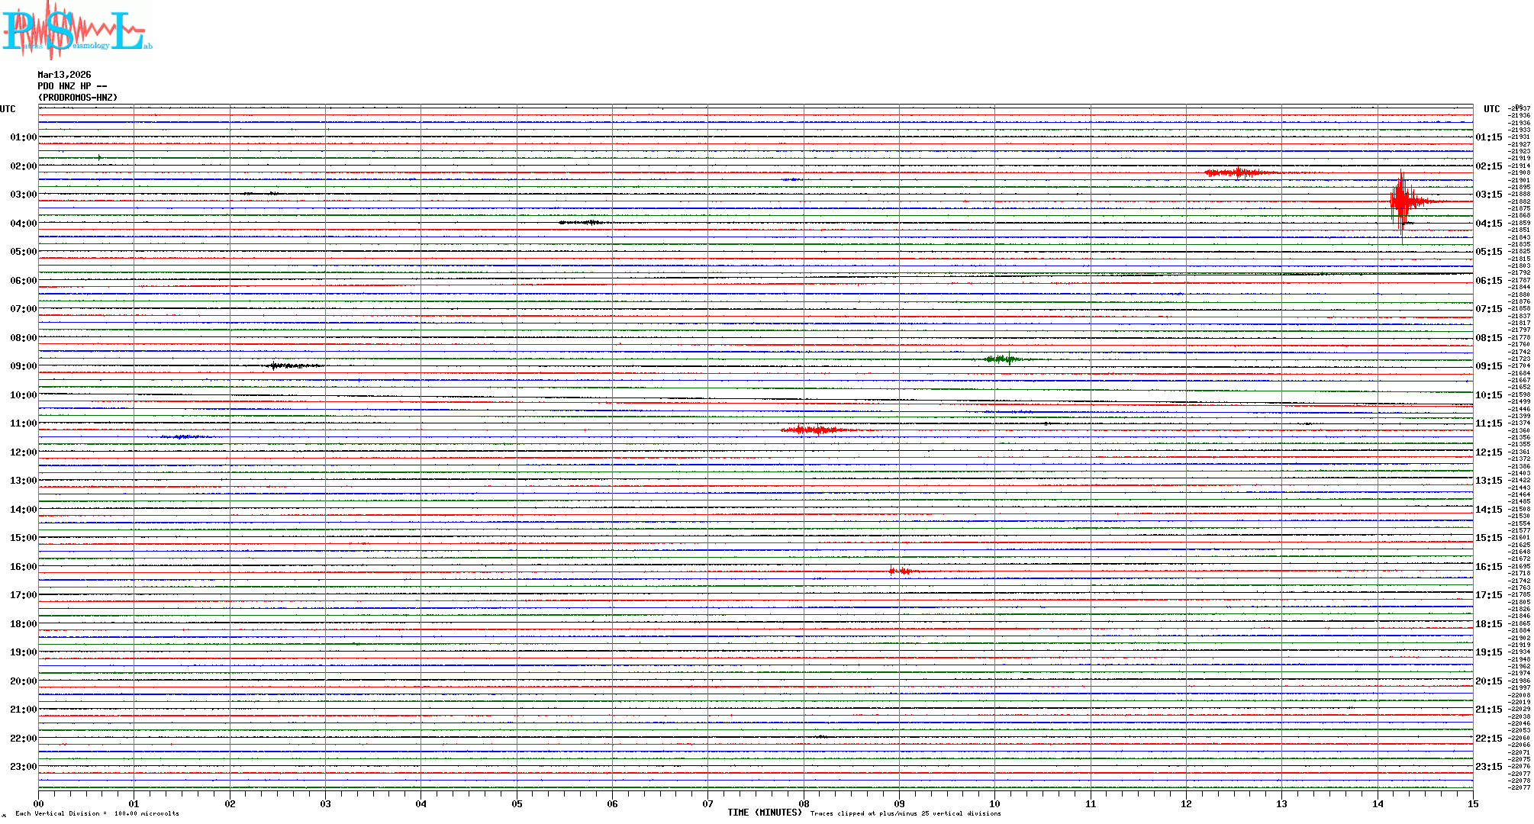Click minute marker 15 at the axis end
The image size is (1534, 824).
pos(1472,803)
